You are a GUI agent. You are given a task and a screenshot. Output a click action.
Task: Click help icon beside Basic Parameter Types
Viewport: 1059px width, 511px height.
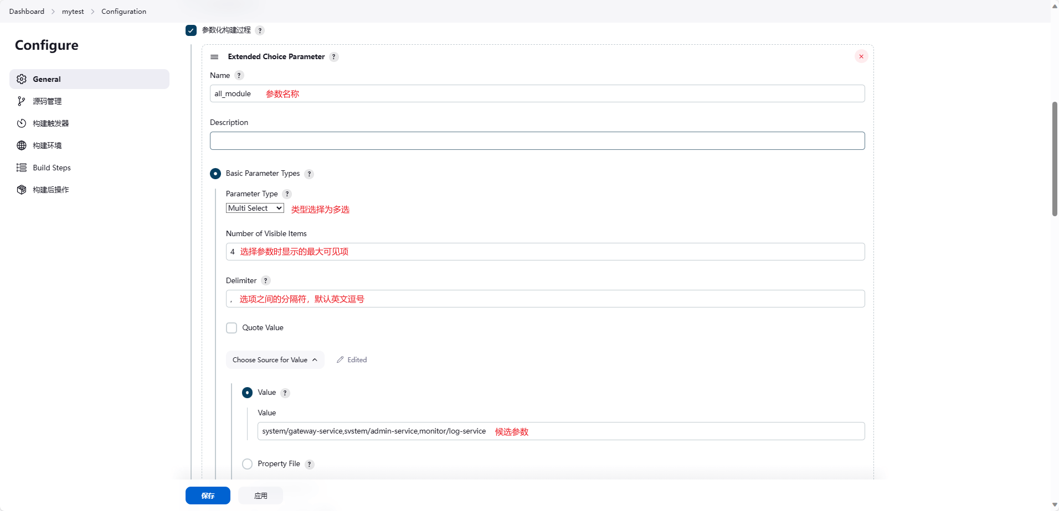(x=309, y=174)
